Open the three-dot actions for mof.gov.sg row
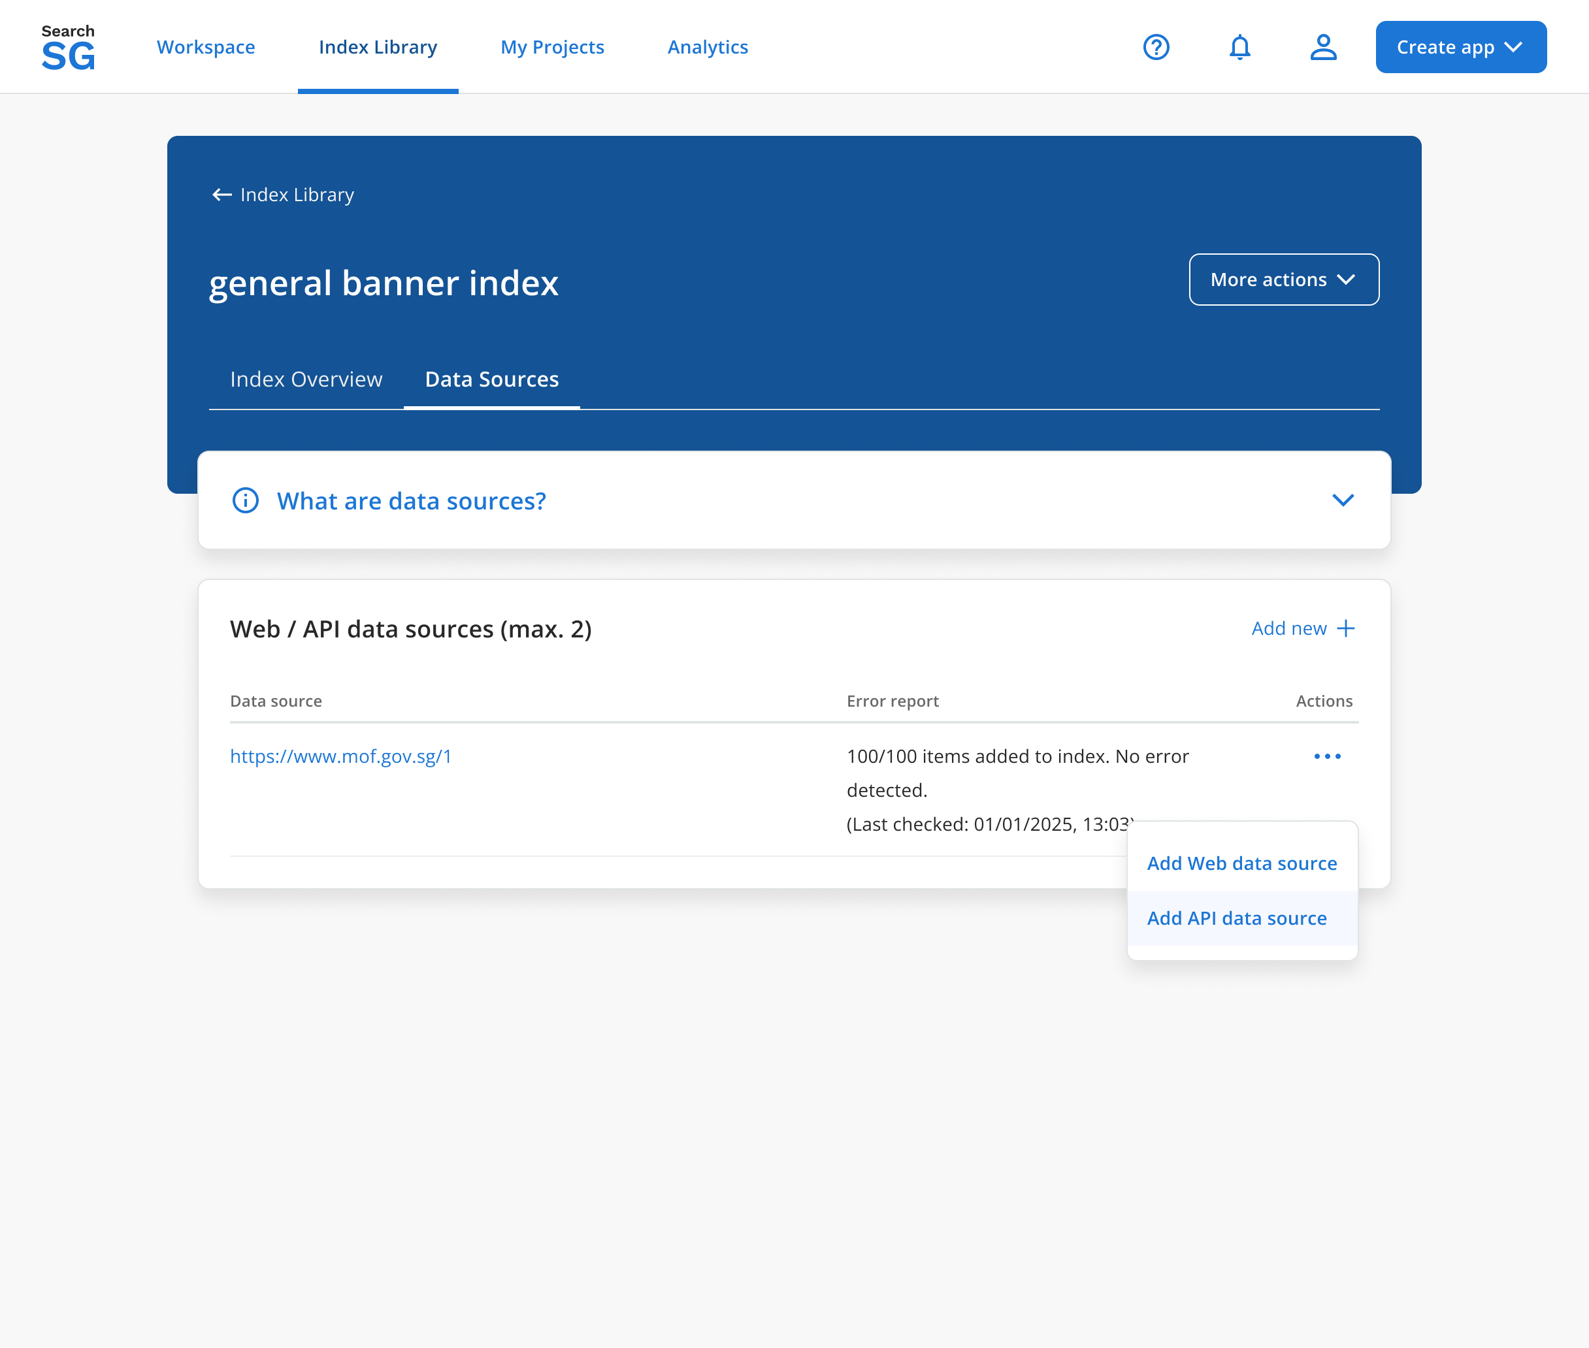 [x=1328, y=756]
